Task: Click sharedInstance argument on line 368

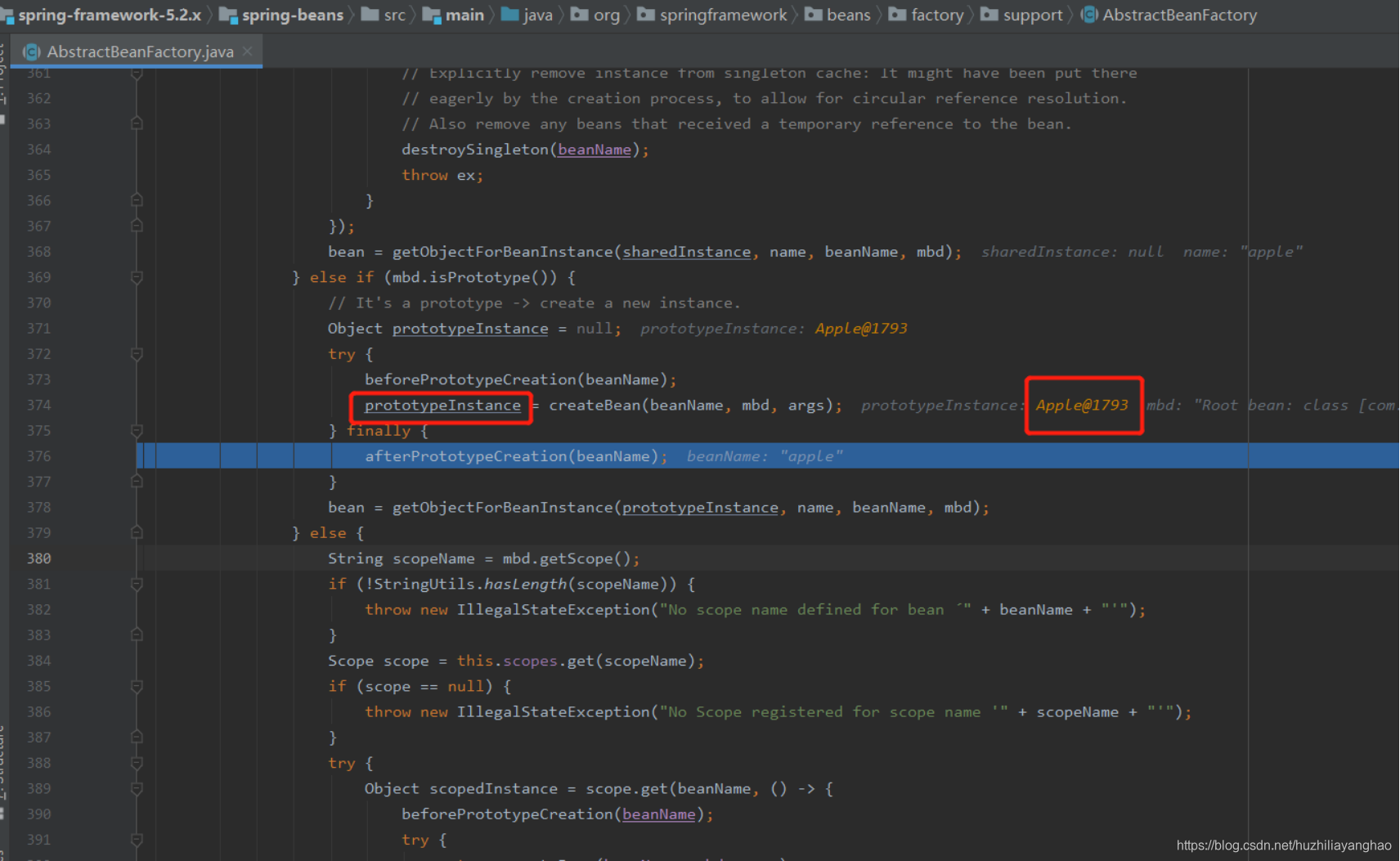Action: [687, 252]
